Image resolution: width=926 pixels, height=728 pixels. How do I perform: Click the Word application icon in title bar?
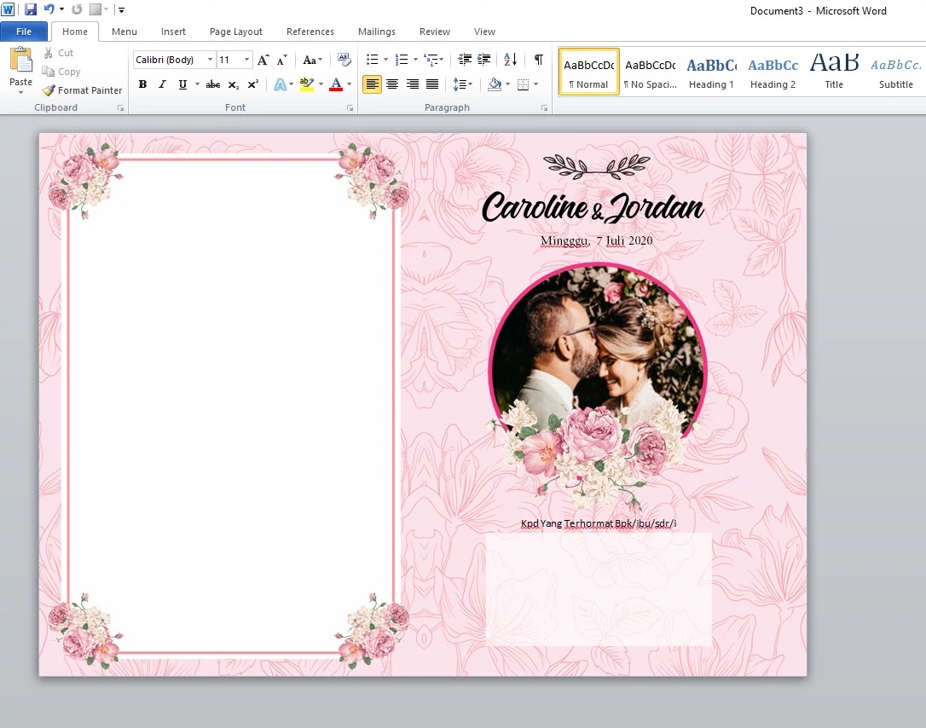pyautogui.click(x=8, y=9)
